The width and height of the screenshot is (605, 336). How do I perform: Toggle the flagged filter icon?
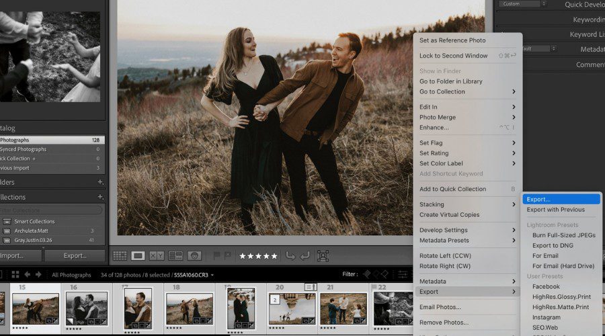click(367, 274)
